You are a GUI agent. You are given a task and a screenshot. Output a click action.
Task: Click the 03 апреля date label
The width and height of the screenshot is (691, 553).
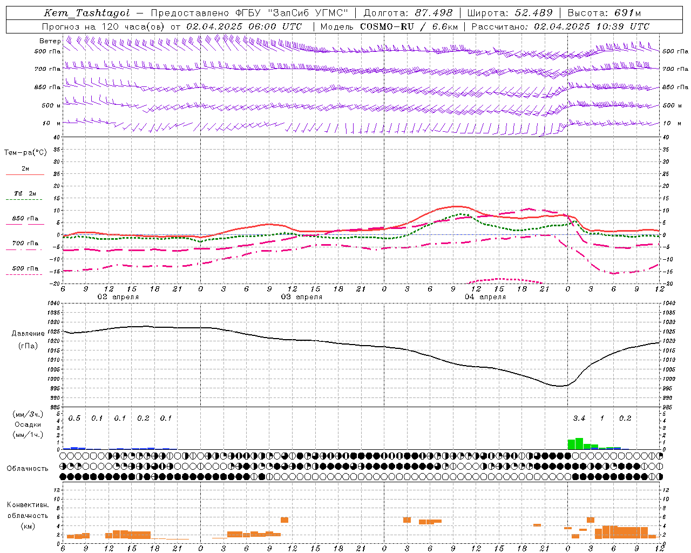point(301,297)
